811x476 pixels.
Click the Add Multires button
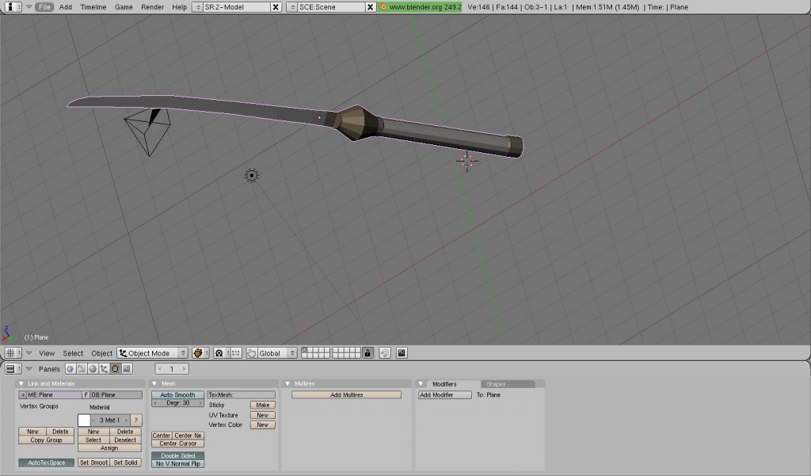(x=346, y=394)
